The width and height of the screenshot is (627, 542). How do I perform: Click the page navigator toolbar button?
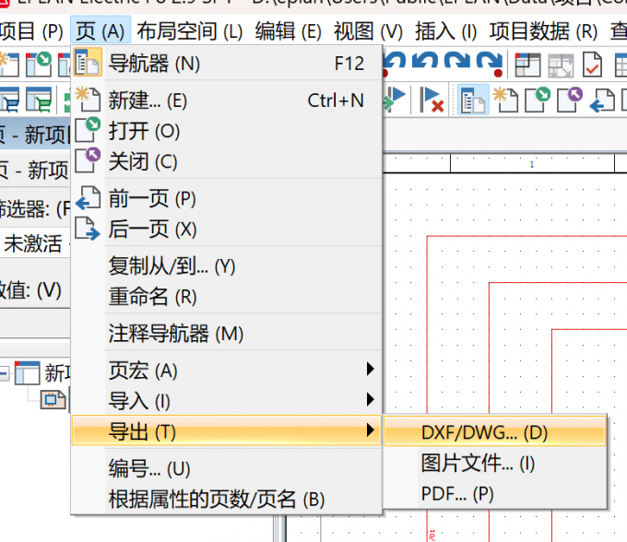pos(473,100)
